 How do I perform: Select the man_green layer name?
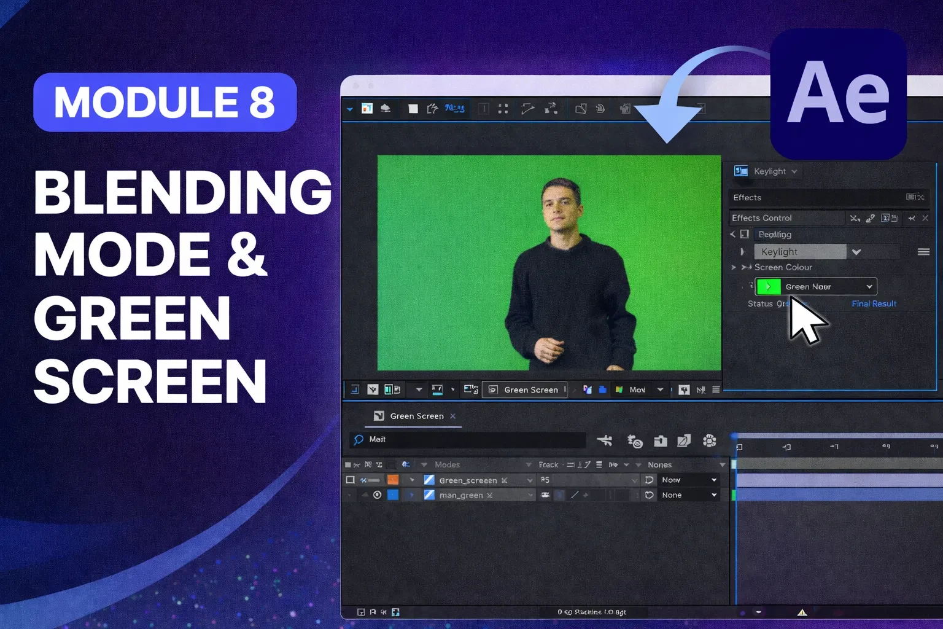tap(461, 496)
